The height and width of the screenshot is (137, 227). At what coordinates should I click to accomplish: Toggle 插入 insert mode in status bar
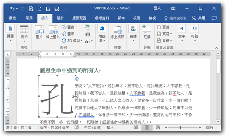coord(110,128)
